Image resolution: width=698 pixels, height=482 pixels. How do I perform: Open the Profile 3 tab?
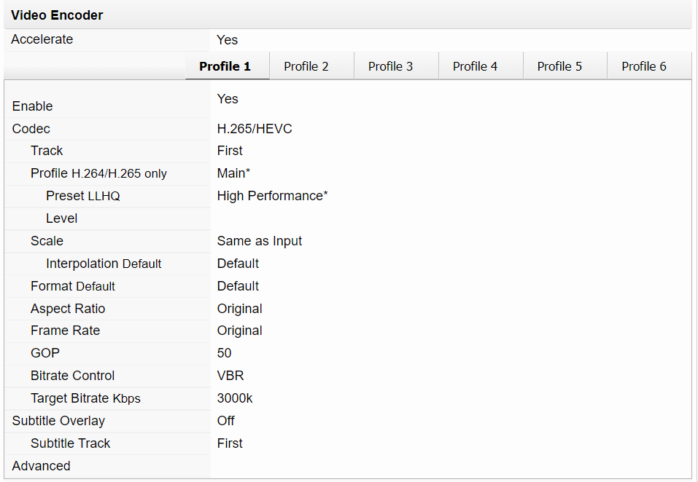tap(390, 66)
